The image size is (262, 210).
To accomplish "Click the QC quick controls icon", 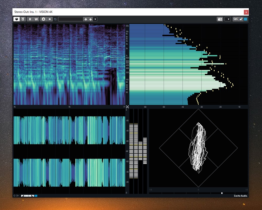I will (x=235, y=19).
